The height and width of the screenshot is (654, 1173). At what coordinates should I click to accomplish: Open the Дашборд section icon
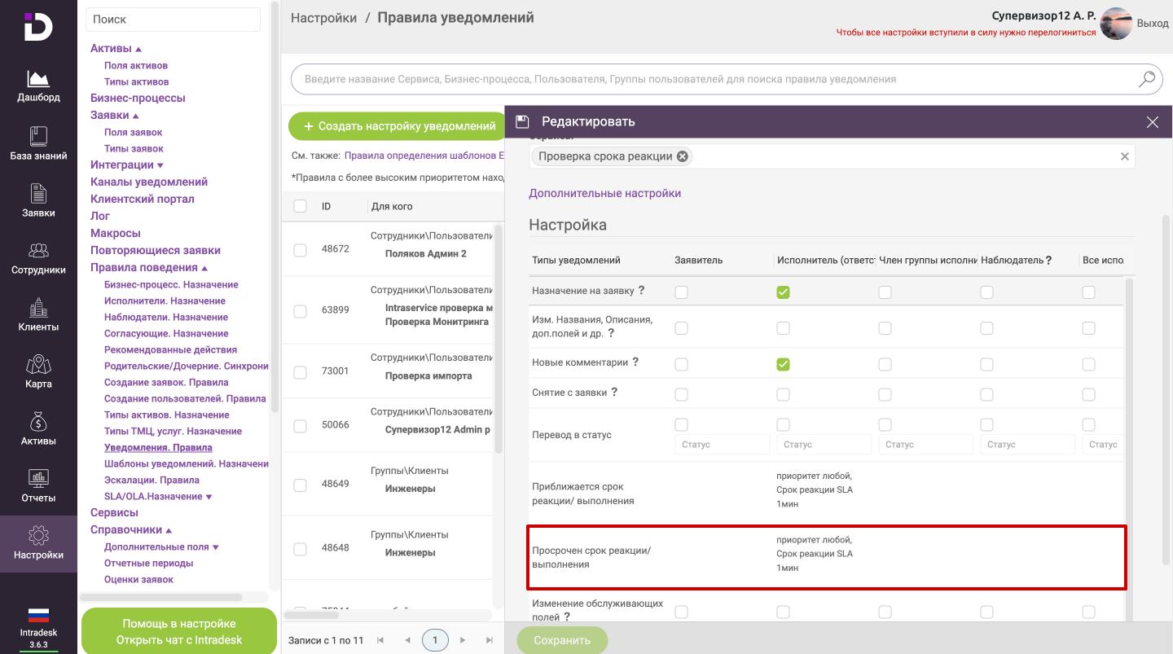pos(38,79)
